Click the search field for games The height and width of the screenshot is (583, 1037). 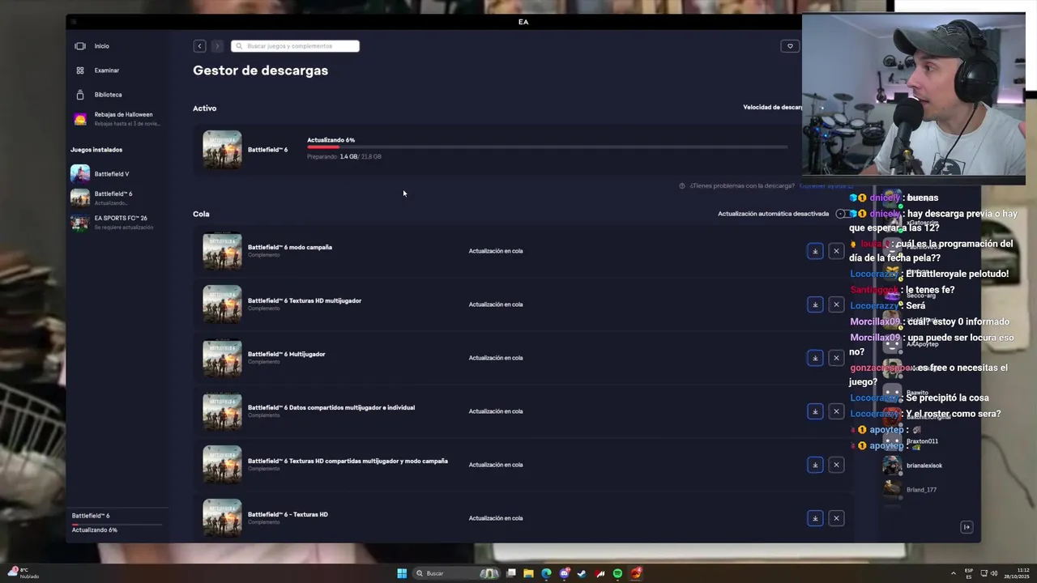[x=295, y=46]
